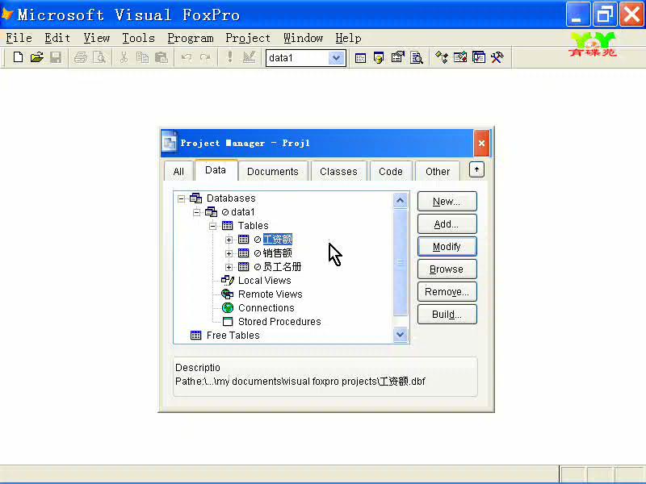Screen dimensions: 646x484
Task: Open the File menu
Action: pos(19,38)
